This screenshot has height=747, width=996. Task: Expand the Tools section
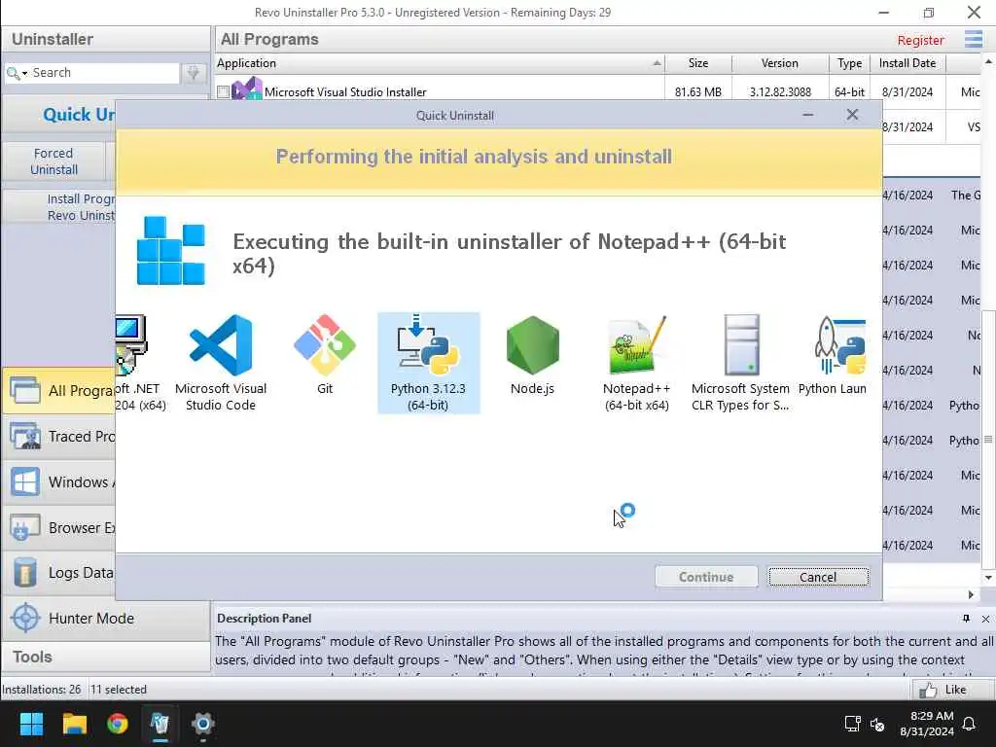tap(105, 657)
